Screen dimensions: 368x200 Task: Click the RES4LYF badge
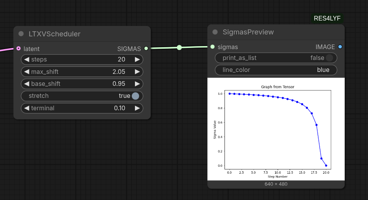tap(327, 18)
